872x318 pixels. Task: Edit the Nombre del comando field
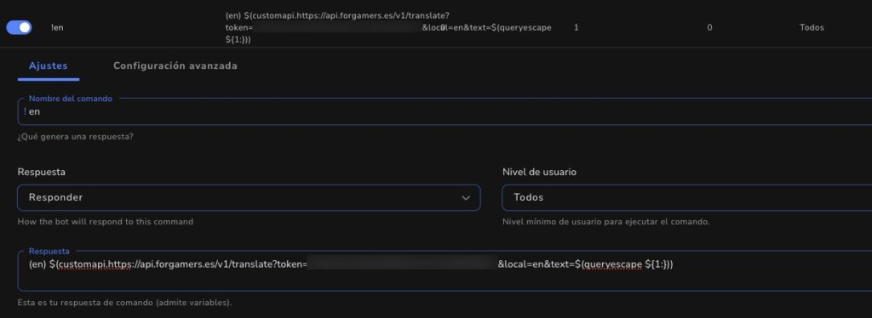[445, 111]
